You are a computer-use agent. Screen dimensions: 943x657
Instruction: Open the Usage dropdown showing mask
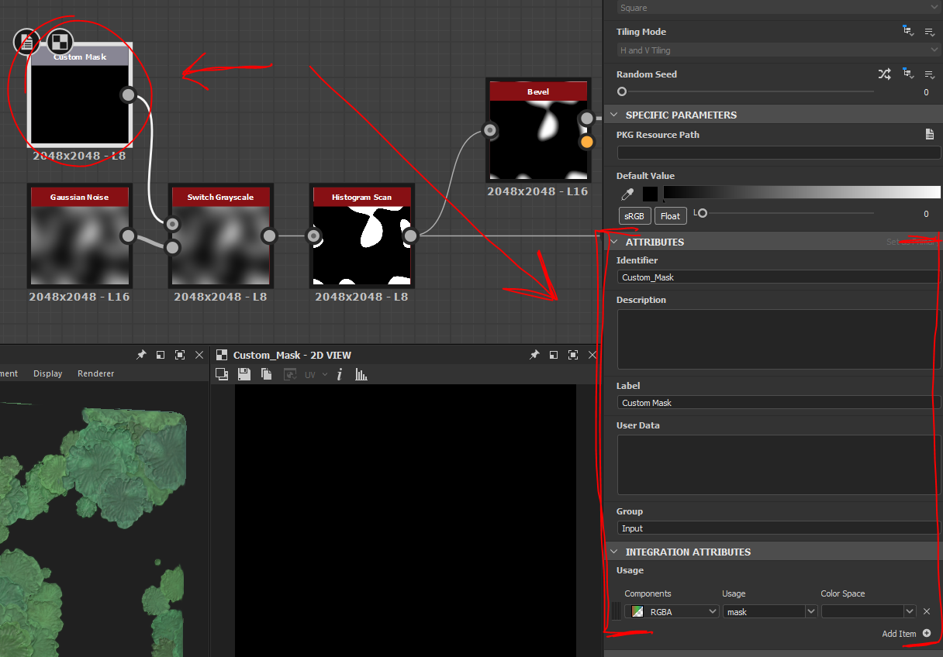tap(769, 611)
